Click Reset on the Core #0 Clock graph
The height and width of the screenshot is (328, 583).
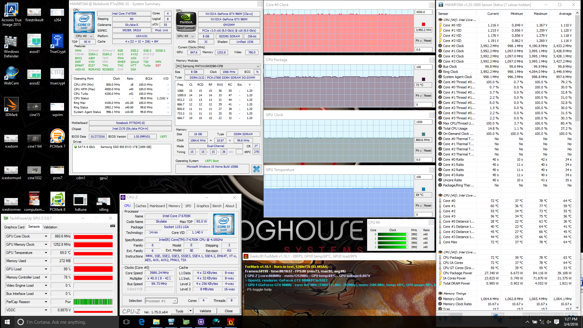pos(428,41)
